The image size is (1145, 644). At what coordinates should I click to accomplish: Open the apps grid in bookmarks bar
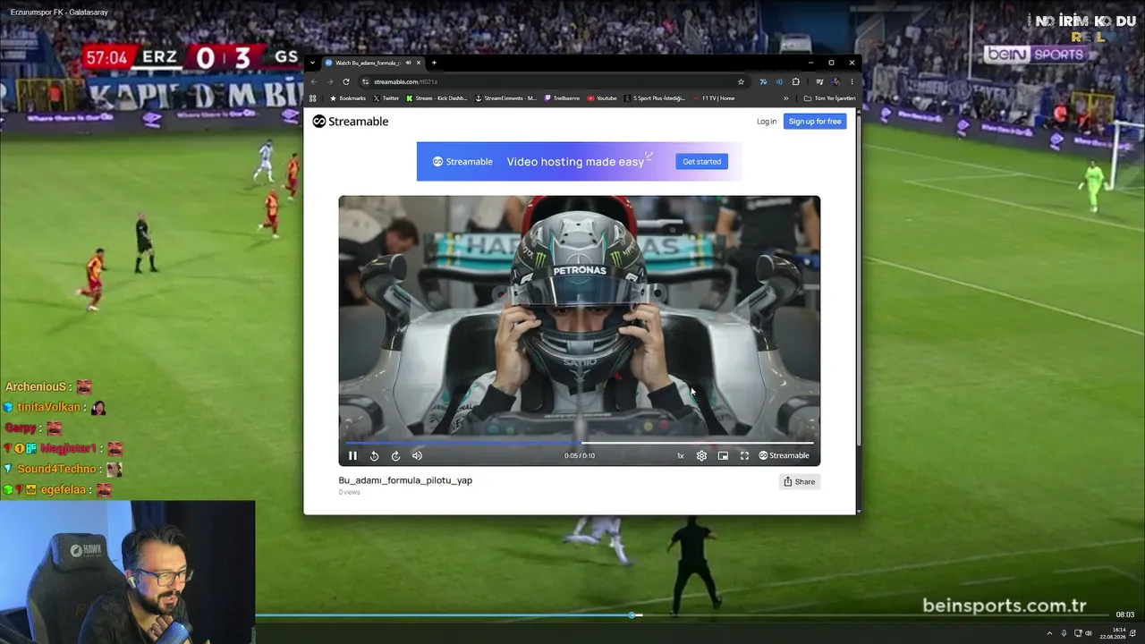[x=313, y=98]
